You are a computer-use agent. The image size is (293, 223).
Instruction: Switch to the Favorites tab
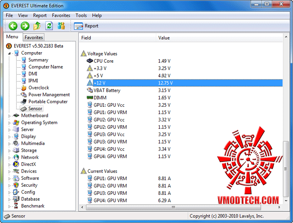pos(34,38)
